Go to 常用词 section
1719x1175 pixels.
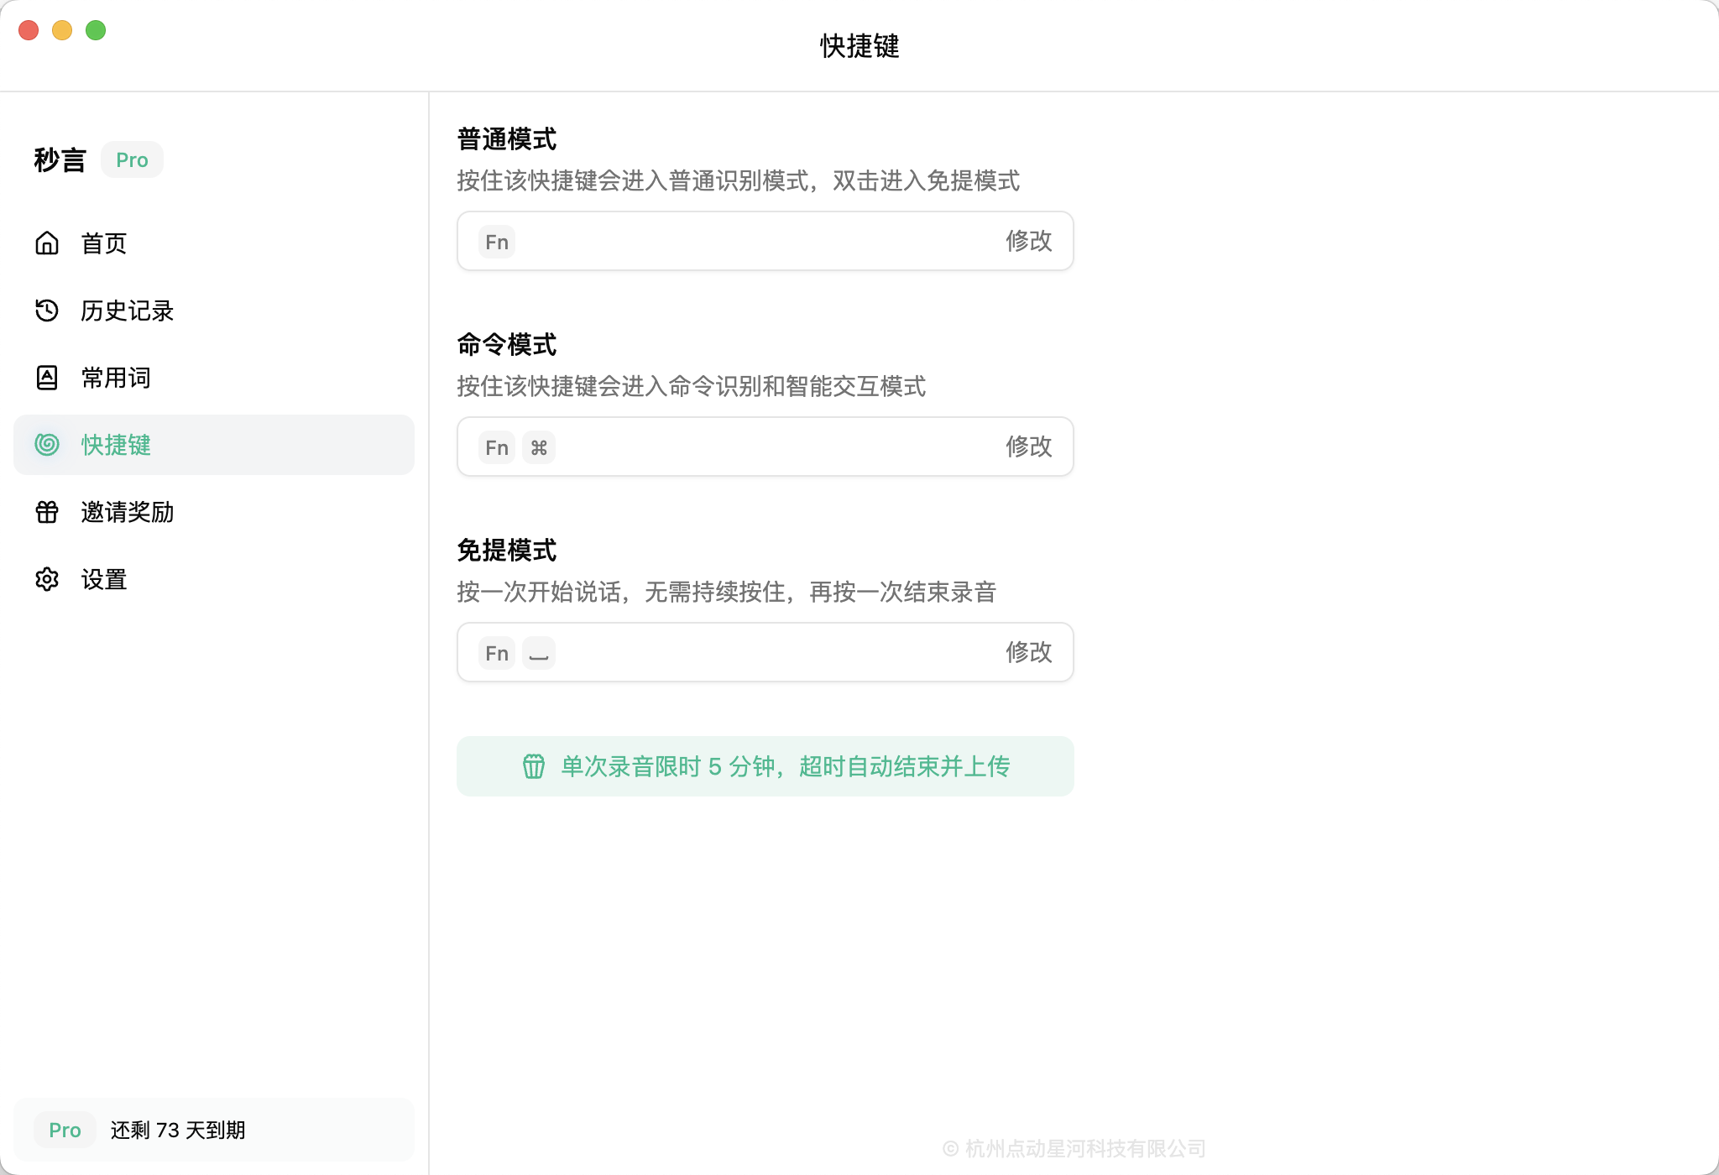(x=214, y=378)
